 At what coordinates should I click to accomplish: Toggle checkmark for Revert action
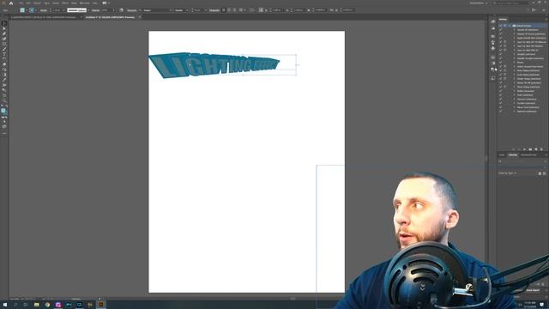501,63
